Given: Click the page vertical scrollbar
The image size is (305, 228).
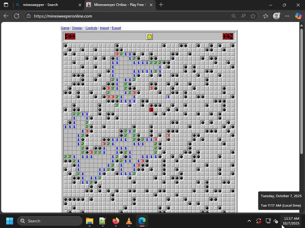Looking at the screenshot, I should pos(301,91).
